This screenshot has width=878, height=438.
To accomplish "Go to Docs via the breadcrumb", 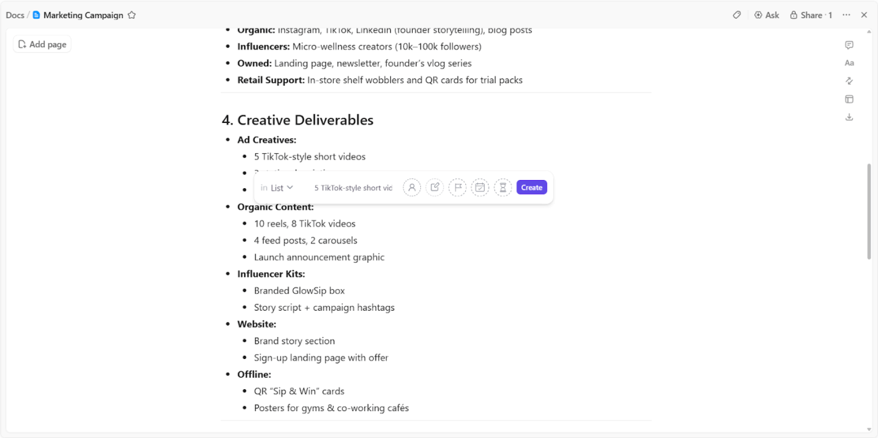I will coord(15,14).
